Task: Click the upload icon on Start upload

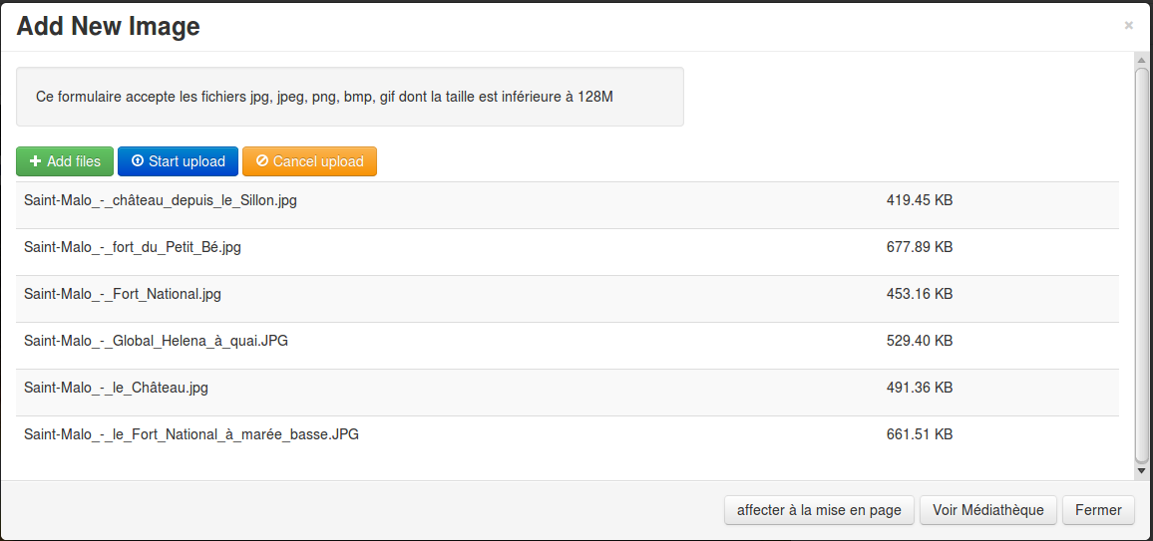Action: click(x=138, y=161)
